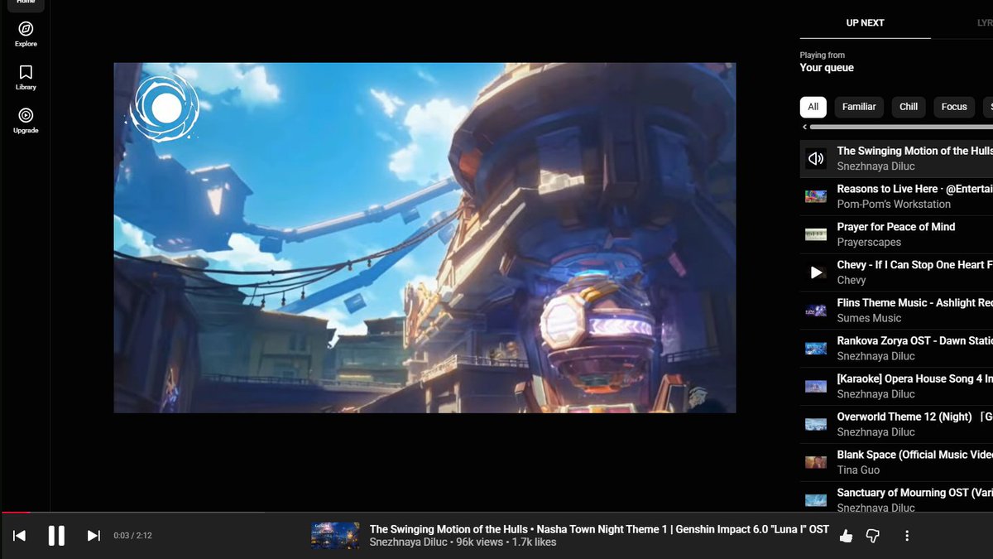
Task: Click song title in bottom player bar
Action: pos(599,529)
